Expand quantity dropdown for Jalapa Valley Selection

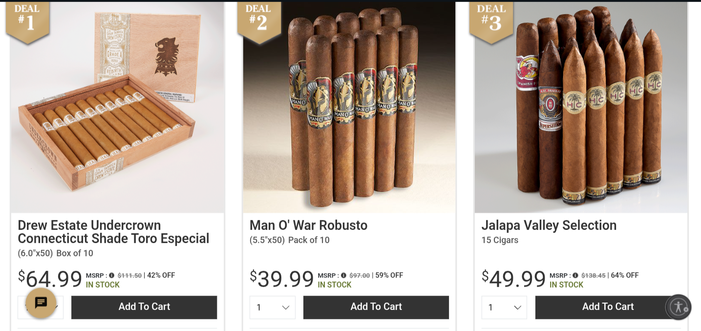tap(504, 308)
